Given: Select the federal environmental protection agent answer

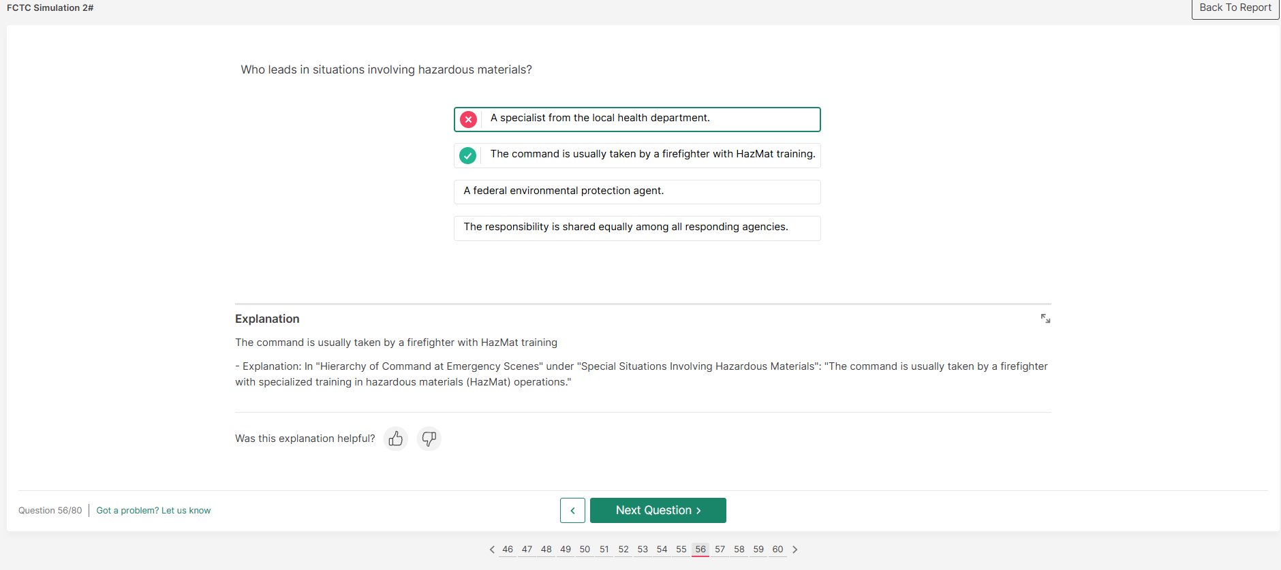Looking at the screenshot, I should tap(636, 191).
